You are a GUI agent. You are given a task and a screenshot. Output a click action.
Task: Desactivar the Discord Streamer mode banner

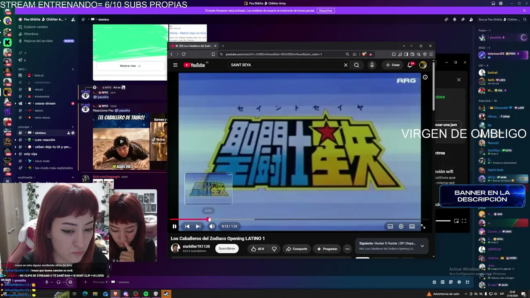325,11
